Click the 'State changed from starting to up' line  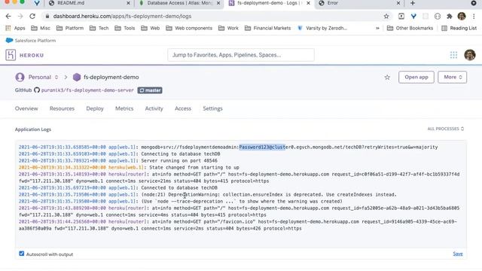(x=194, y=167)
